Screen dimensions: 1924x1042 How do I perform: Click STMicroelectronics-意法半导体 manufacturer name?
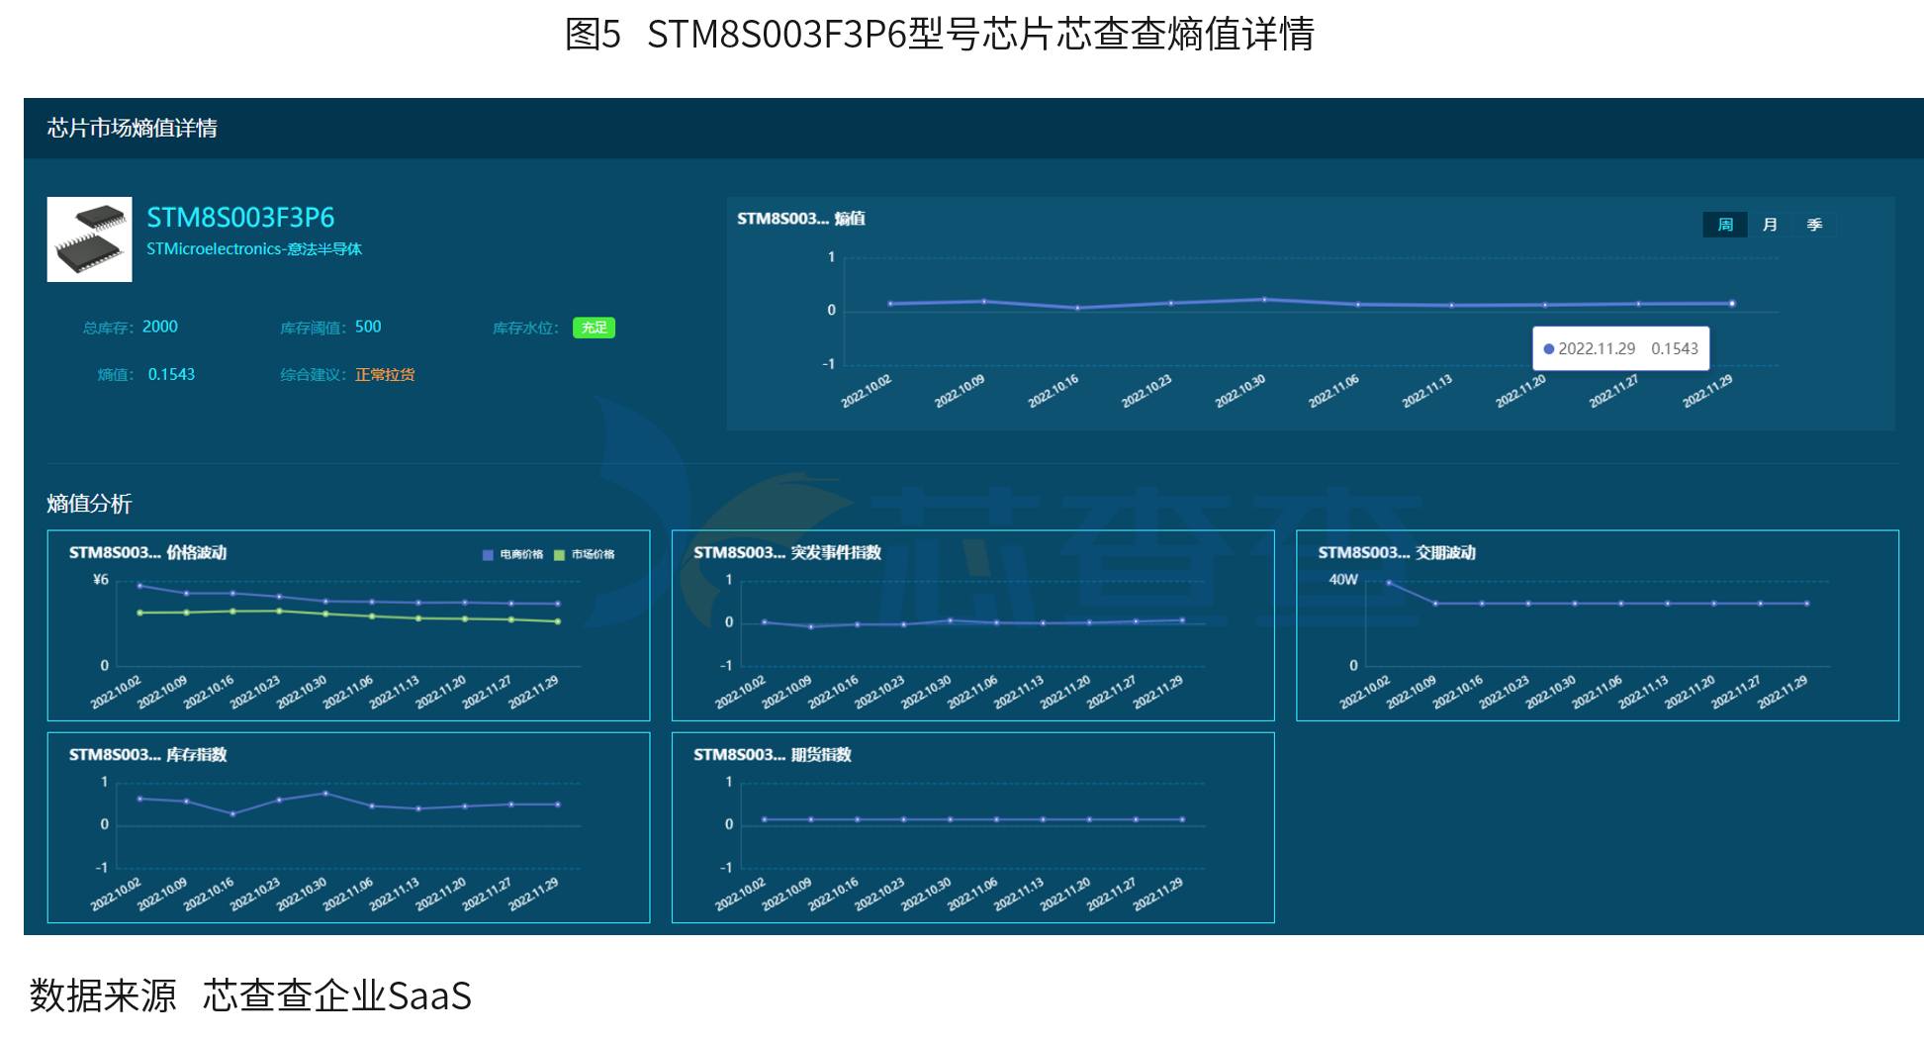coord(254,249)
